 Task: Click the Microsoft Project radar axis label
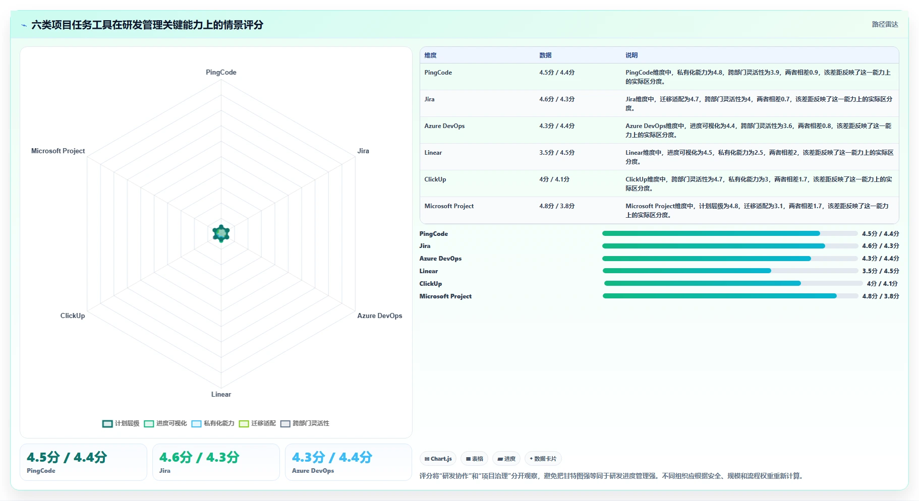pyautogui.click(x=58, y=151)
